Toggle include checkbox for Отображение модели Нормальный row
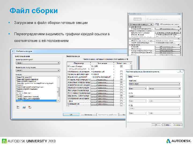This screenshot has height=145, width=193. [121, 72]
